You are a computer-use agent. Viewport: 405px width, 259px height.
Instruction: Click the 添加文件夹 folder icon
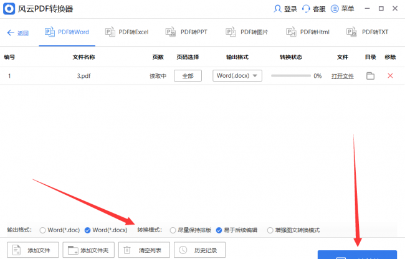72,250
